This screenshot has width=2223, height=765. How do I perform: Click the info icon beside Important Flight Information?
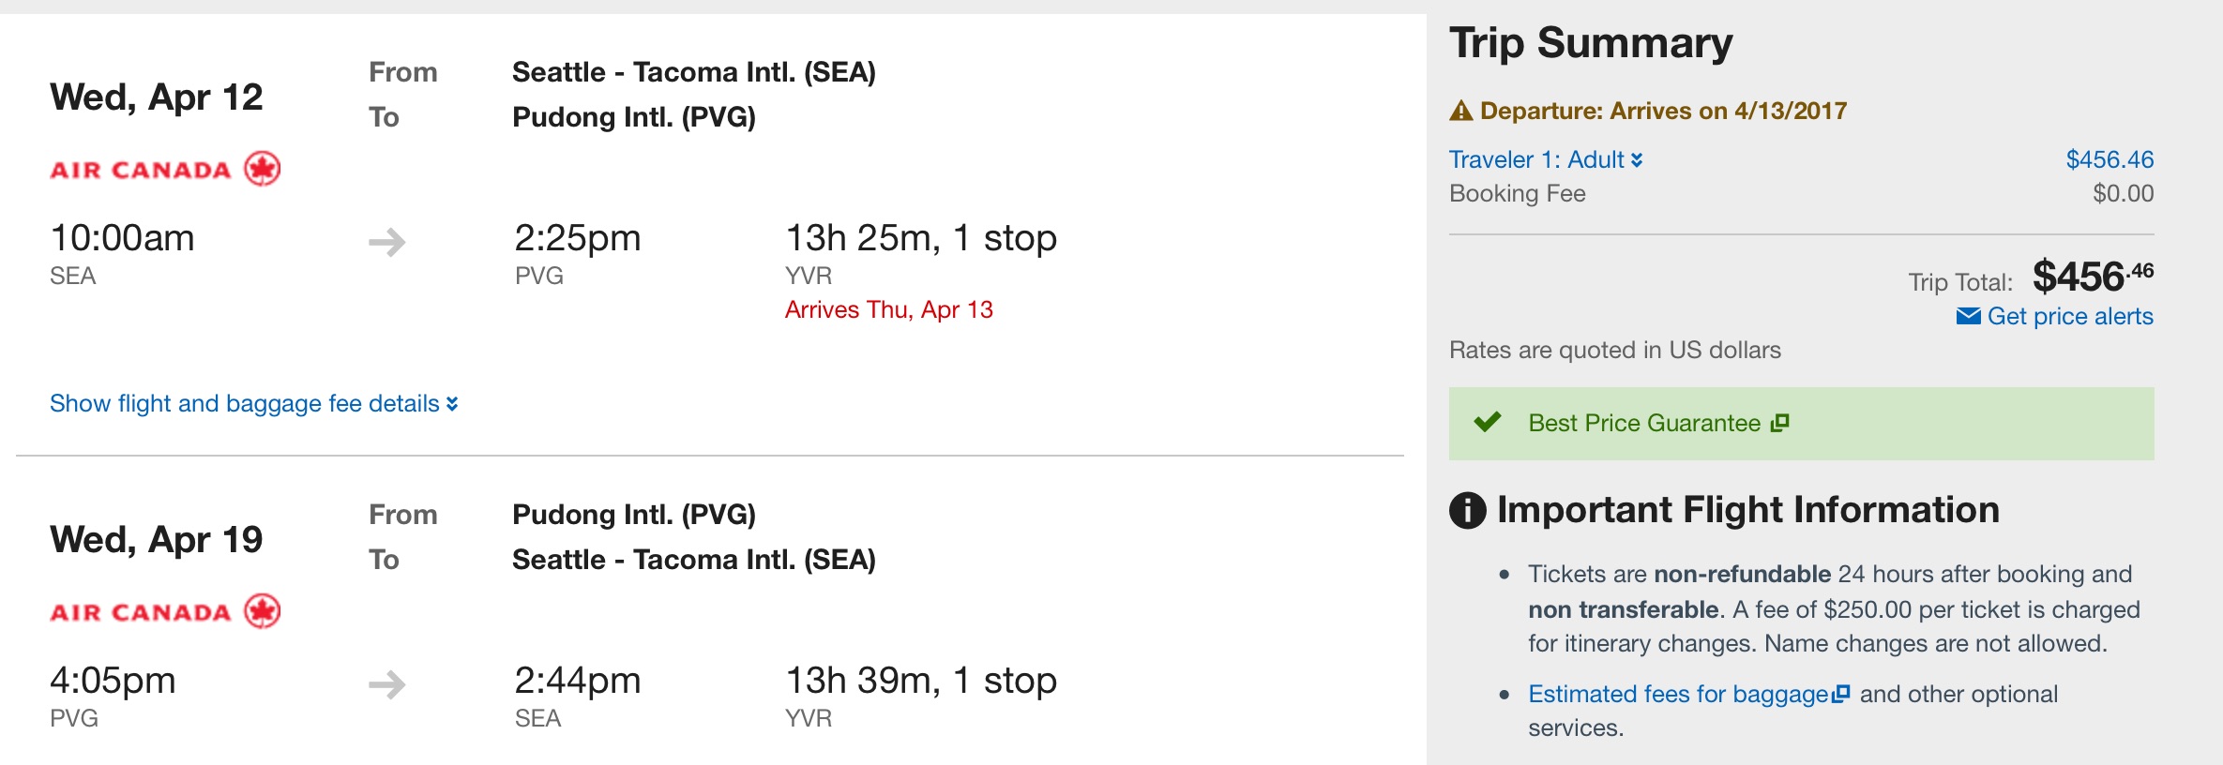1468,511
